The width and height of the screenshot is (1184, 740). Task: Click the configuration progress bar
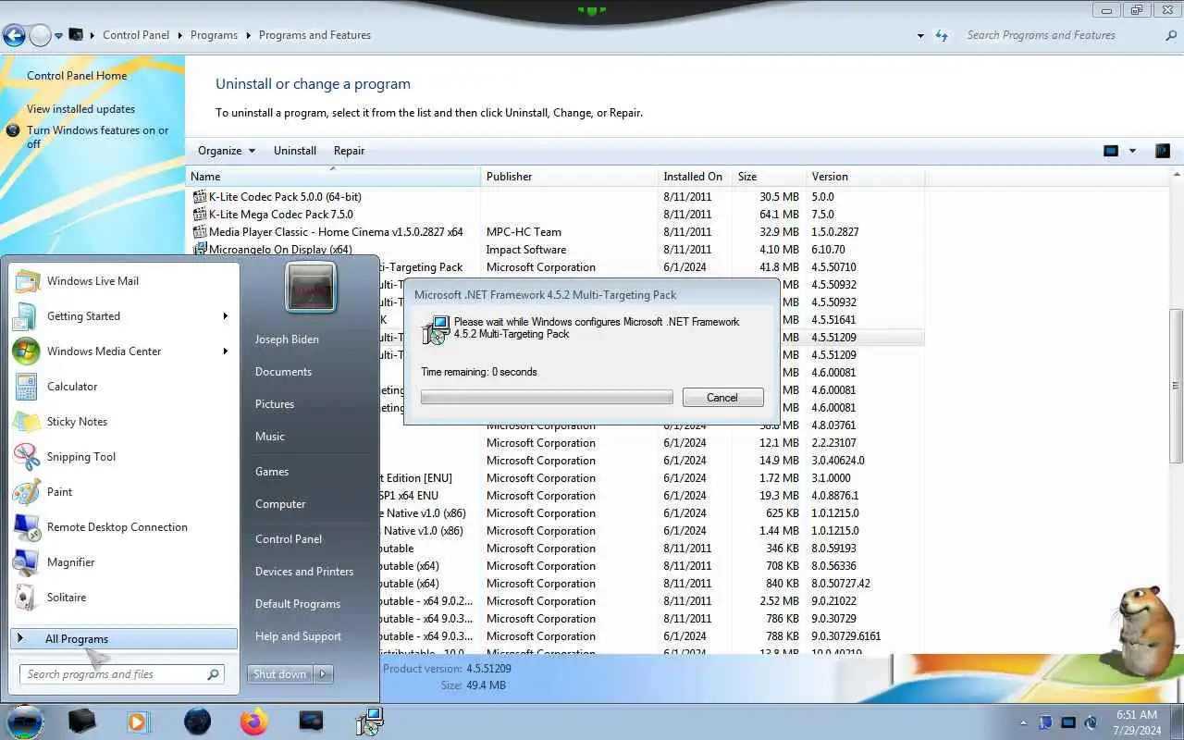coord(547,398)
